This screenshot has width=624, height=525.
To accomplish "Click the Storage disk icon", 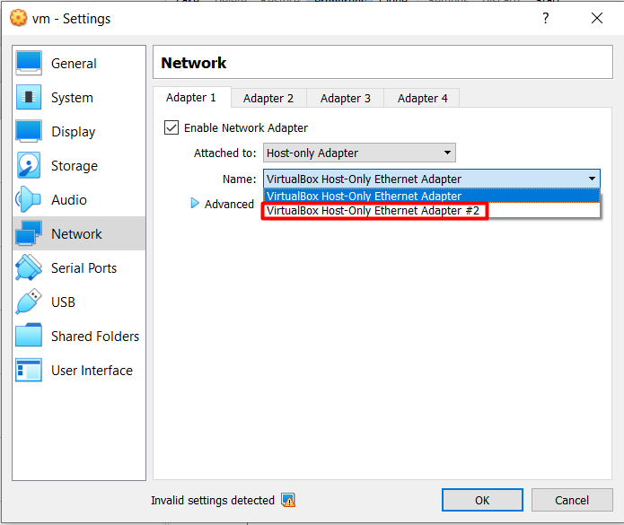I will click(29, 165).
